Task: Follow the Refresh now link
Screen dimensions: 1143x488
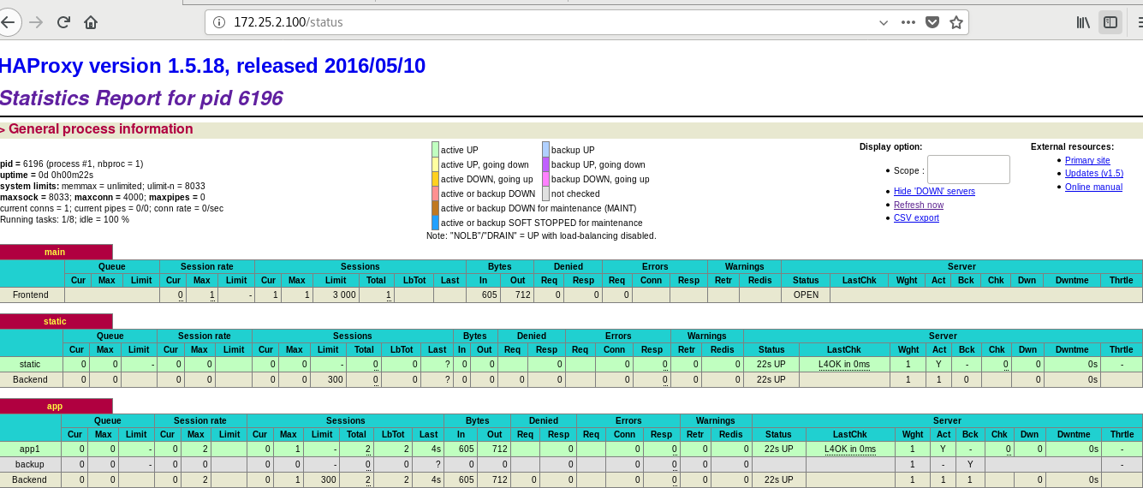Action: pyautogui.click(x=919, y=205)
